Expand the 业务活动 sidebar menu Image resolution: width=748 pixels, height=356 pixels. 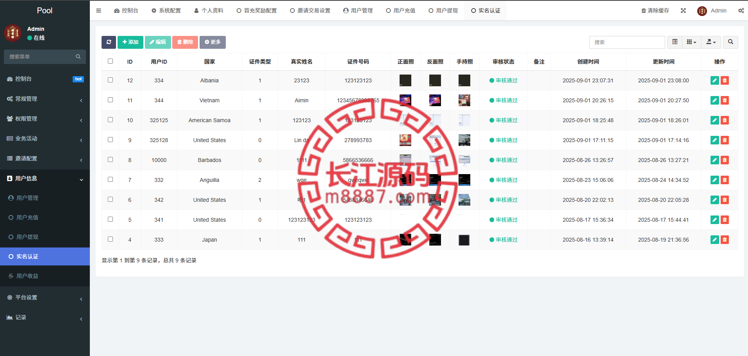click(45, 139)
